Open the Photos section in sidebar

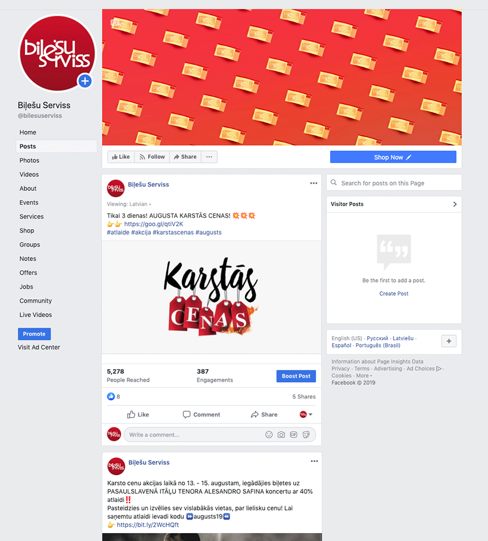point(29,161)
